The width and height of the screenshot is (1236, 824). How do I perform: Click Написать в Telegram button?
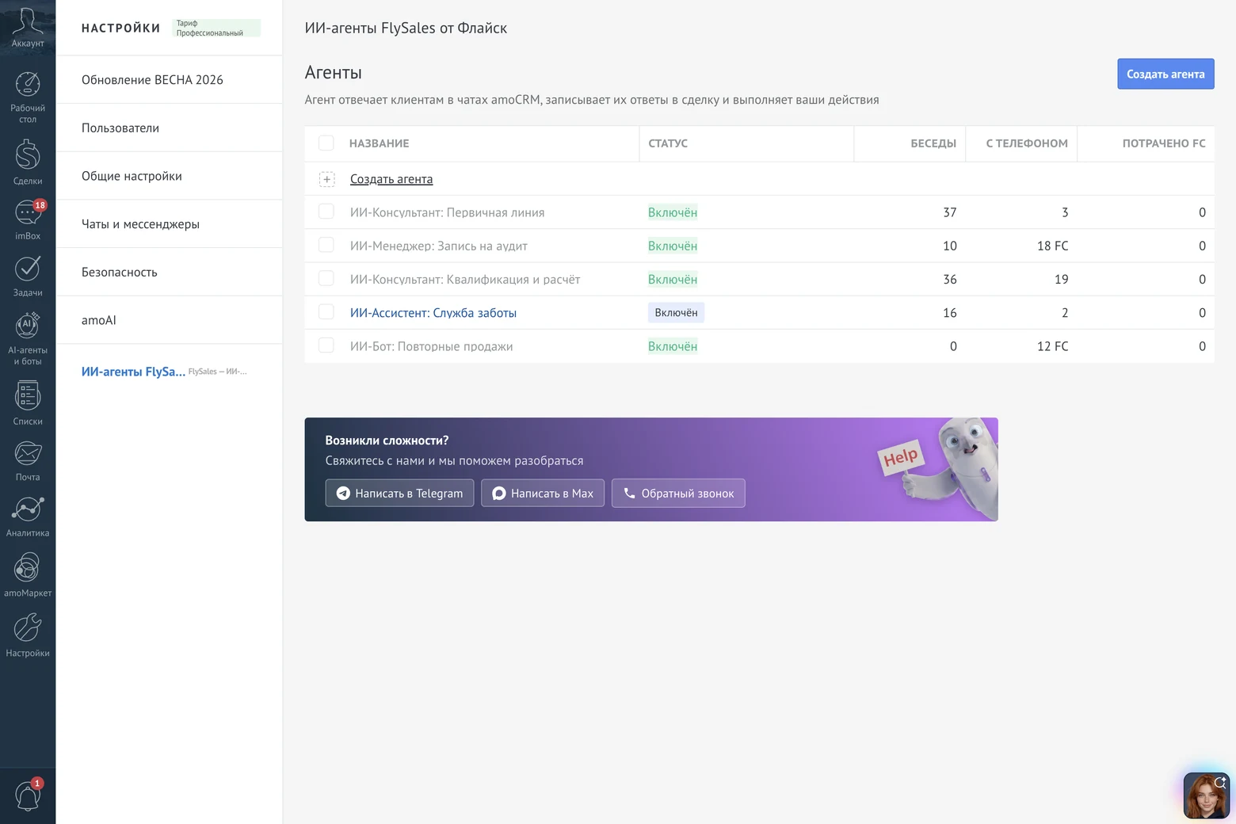point(399,493)
